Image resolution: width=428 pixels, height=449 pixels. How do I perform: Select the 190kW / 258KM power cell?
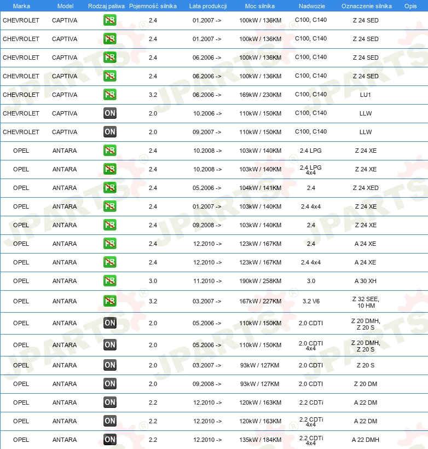pyautogui.click(x=260, y=281)
